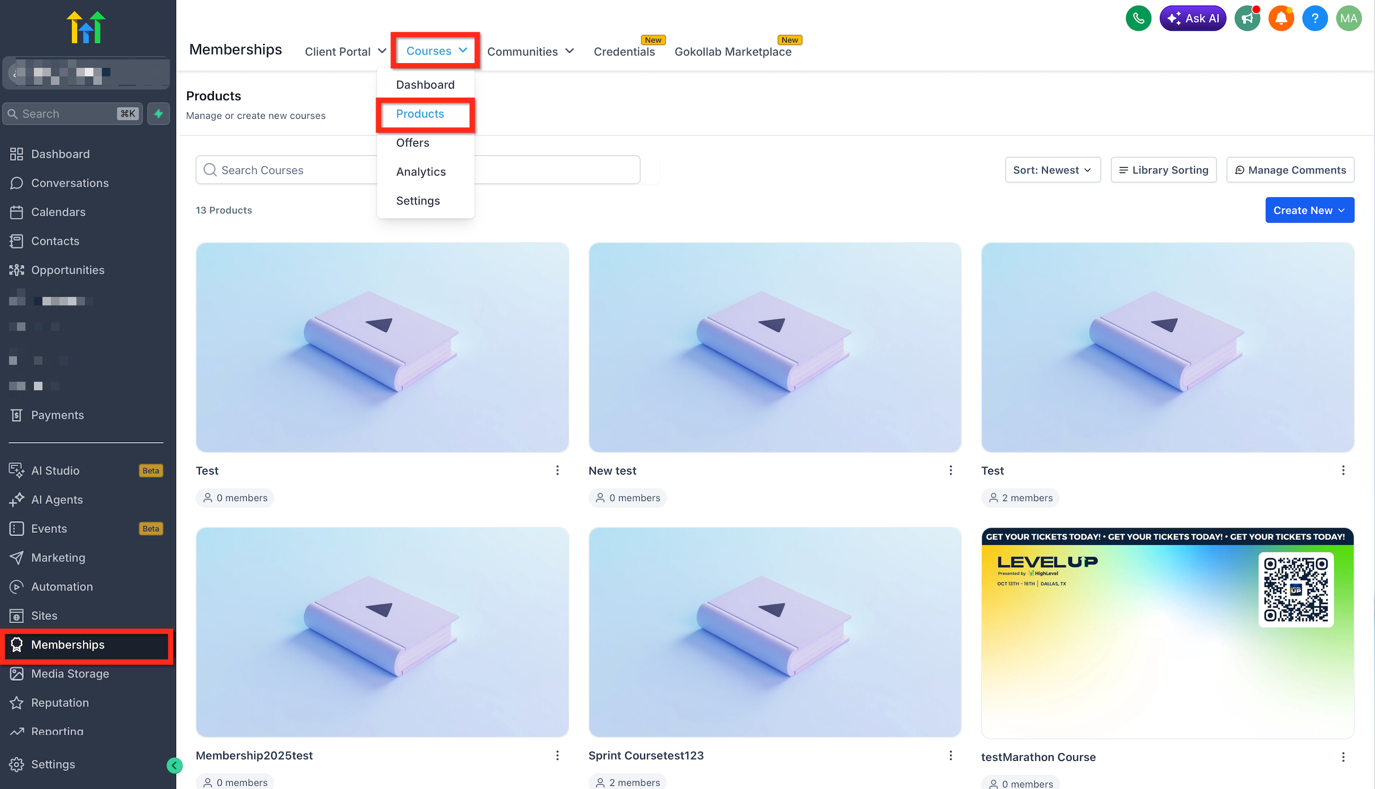Click the Library Sorting button
The height and width of the screenshot is (789, 1375).
click(1164, 170)
